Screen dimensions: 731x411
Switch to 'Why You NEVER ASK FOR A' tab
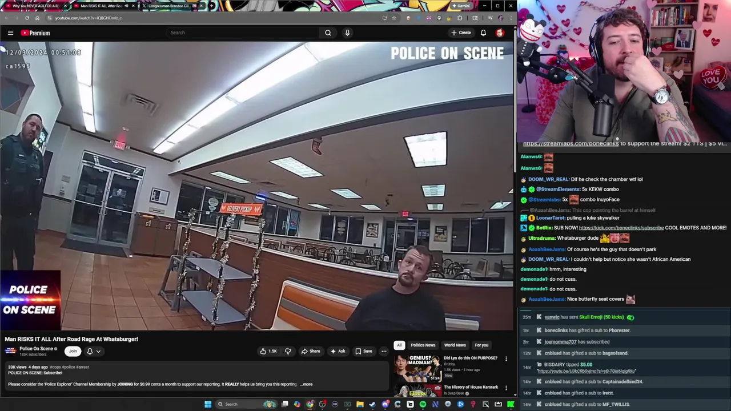click(37, 6)
